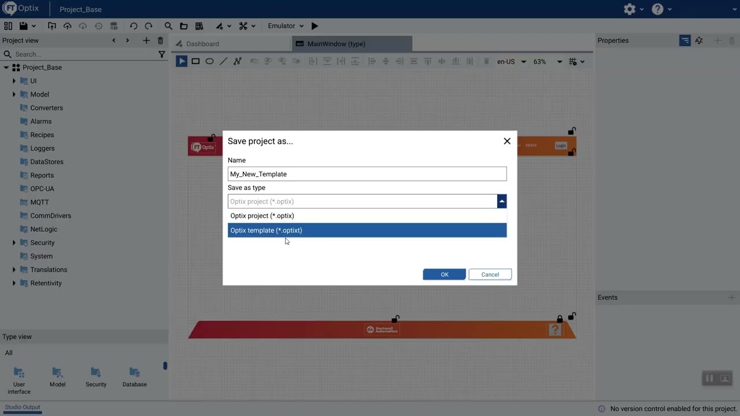Navigate back in Project view

114,40
